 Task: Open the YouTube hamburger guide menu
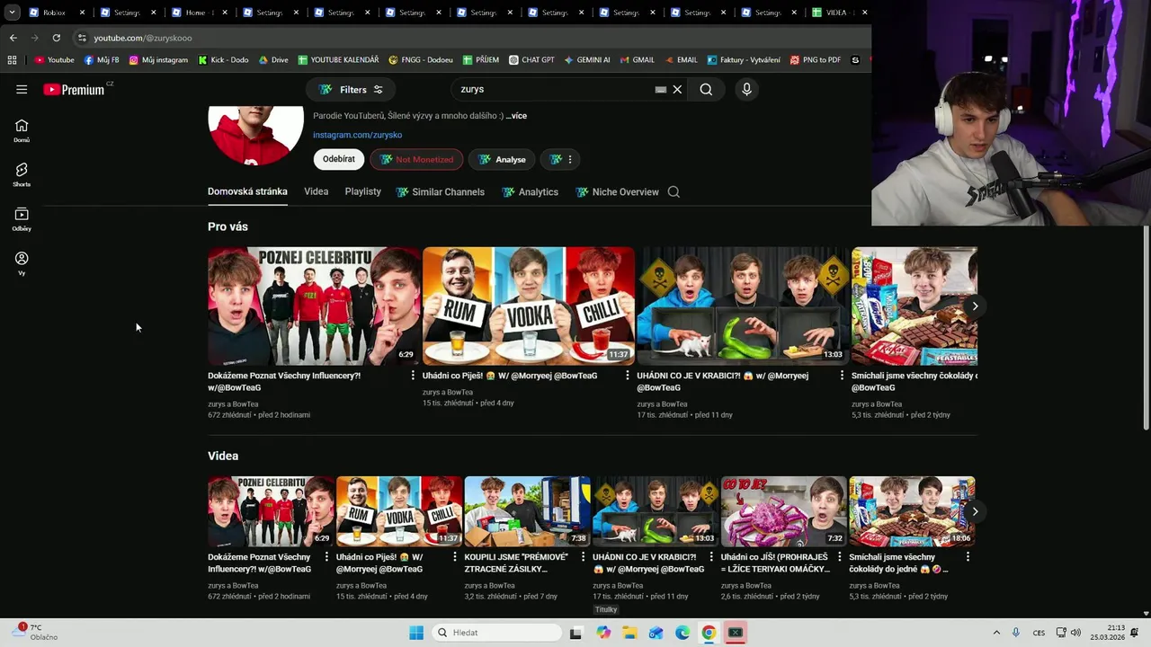tap(22, 89)
